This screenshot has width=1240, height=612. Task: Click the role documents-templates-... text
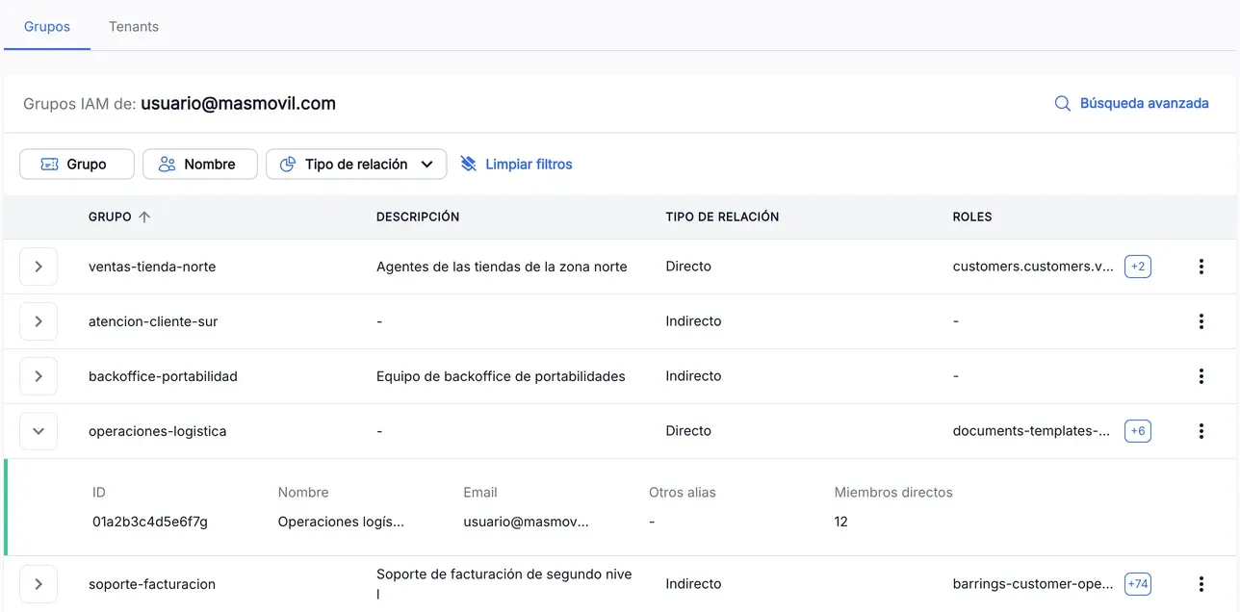(1031, 431)
